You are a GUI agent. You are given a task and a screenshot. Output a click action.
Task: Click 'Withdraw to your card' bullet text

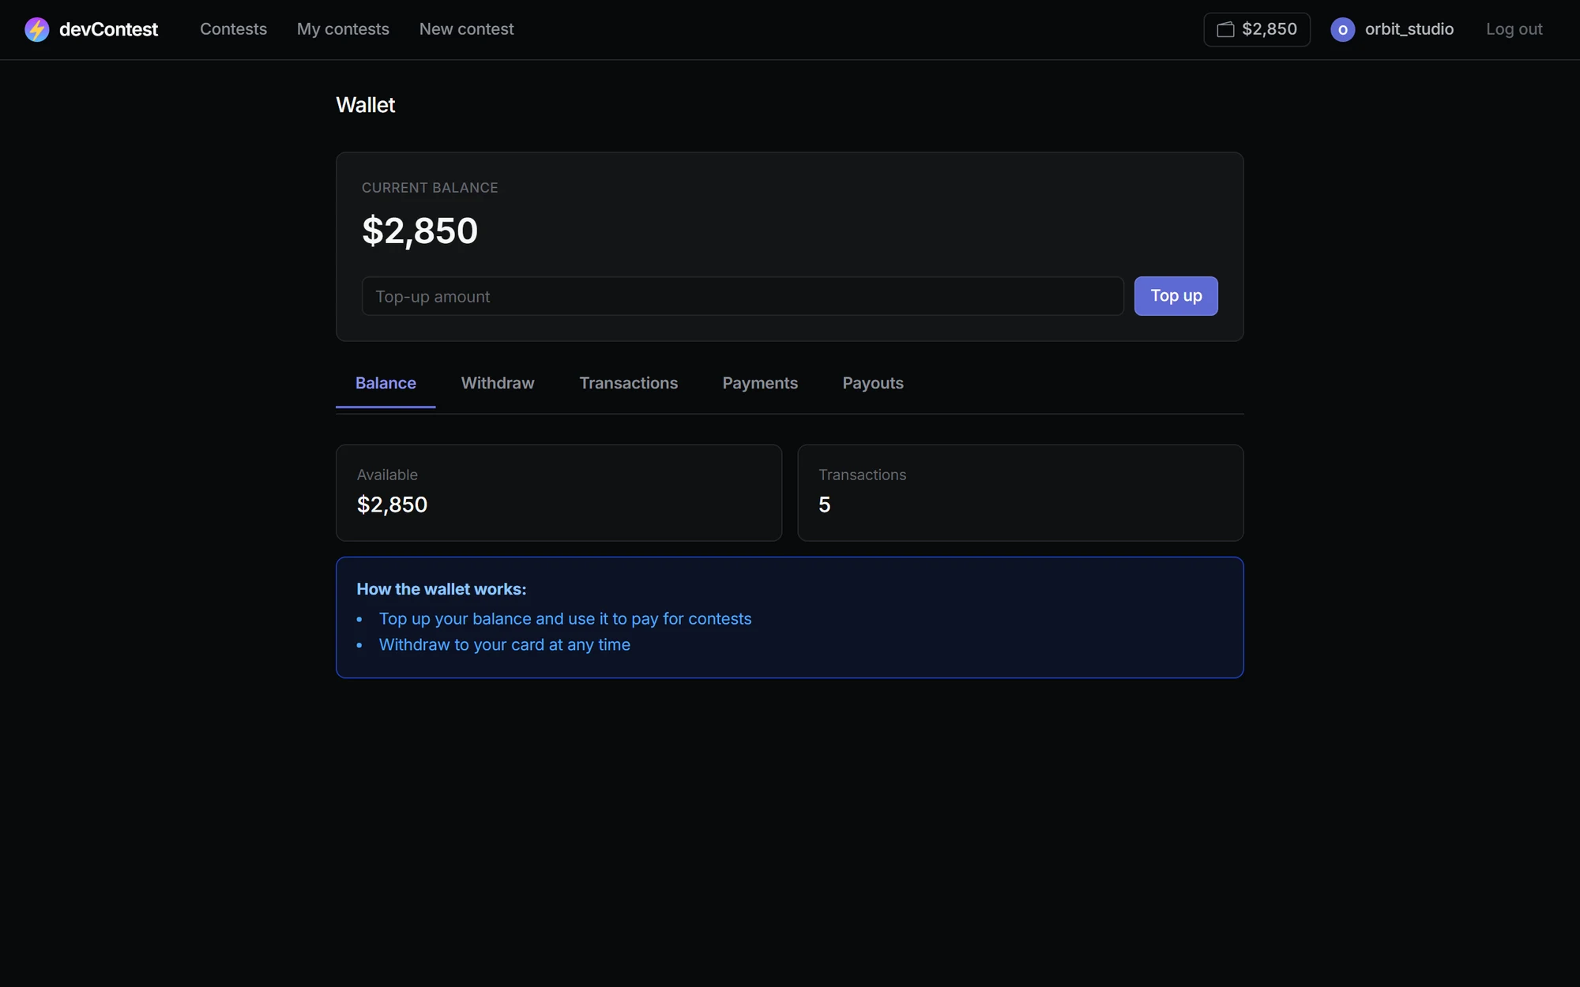(x=504, y=645)
